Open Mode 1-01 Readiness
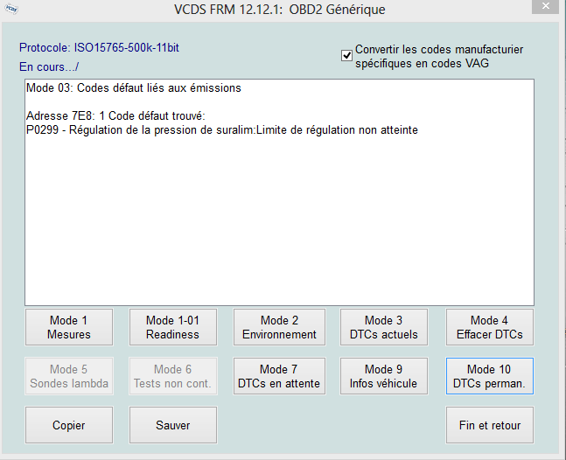The height and width of the screenshot is (460, 566). (173, 327)
